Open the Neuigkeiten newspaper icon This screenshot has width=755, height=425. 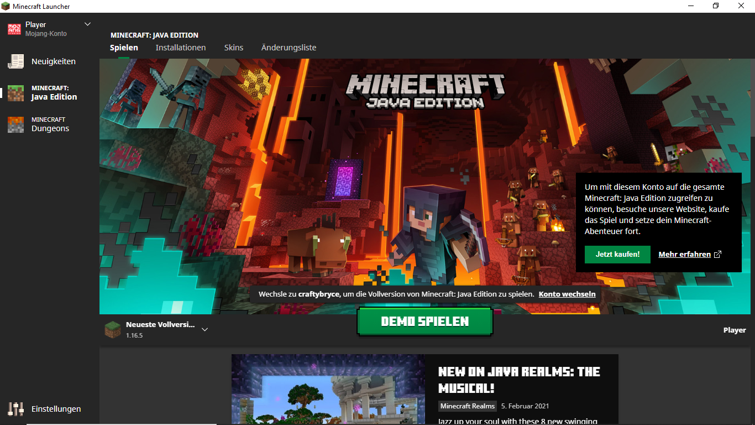pyautogui.click(x=15, y=61)
